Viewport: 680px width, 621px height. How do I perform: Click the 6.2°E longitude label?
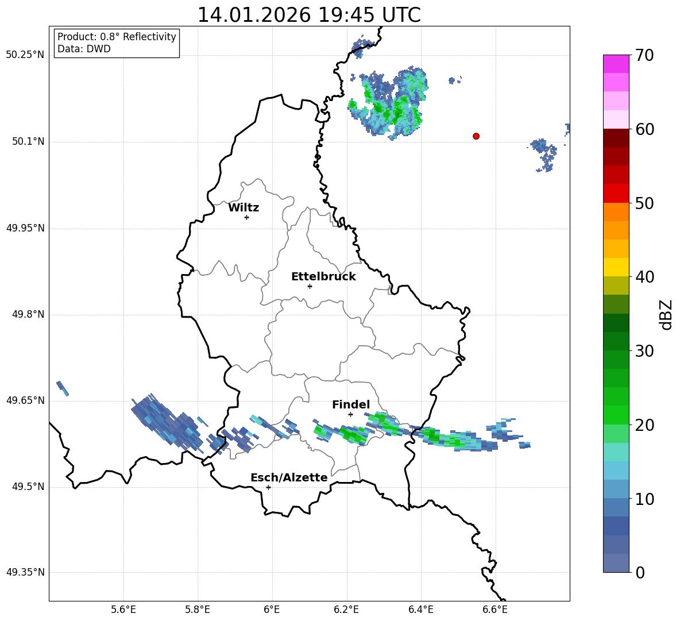tap(346, 610)
